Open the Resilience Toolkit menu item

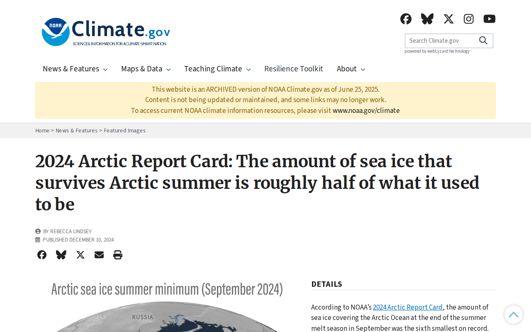(x=294, y=69)
